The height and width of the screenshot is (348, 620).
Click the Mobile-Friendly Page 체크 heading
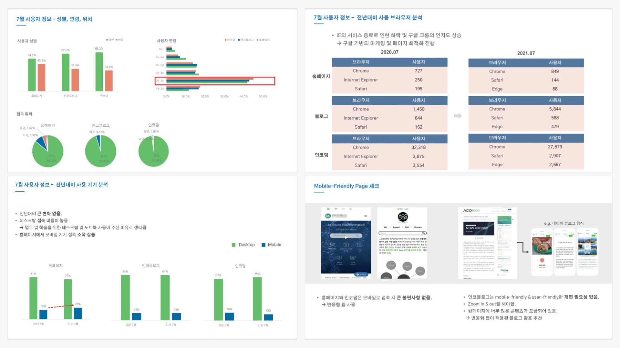tap(346, 186)
